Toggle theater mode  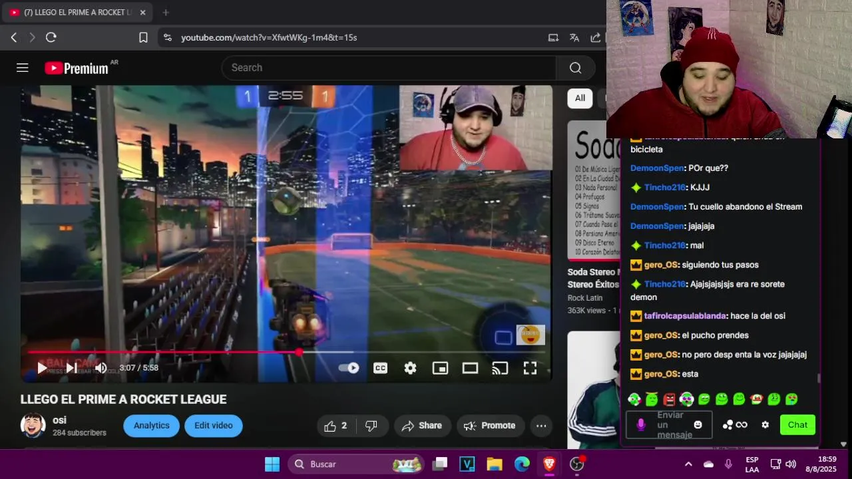(470, 368)
